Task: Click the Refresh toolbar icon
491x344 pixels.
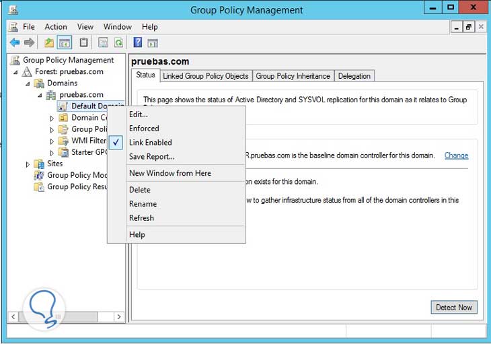Action: click(118, 42)
